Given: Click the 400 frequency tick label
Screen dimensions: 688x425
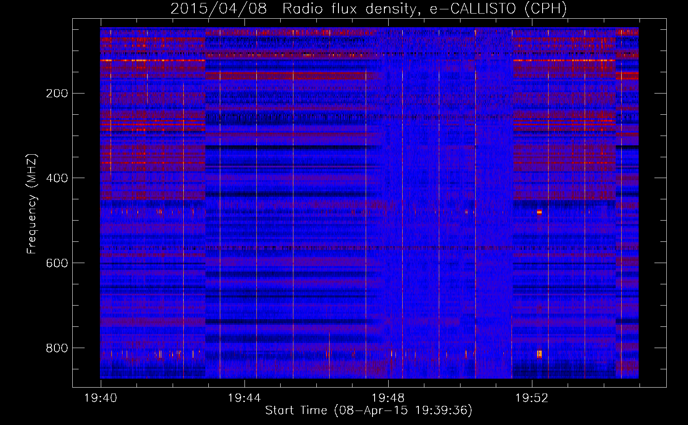Looking at the screenshot, I should tap(57, 178).
